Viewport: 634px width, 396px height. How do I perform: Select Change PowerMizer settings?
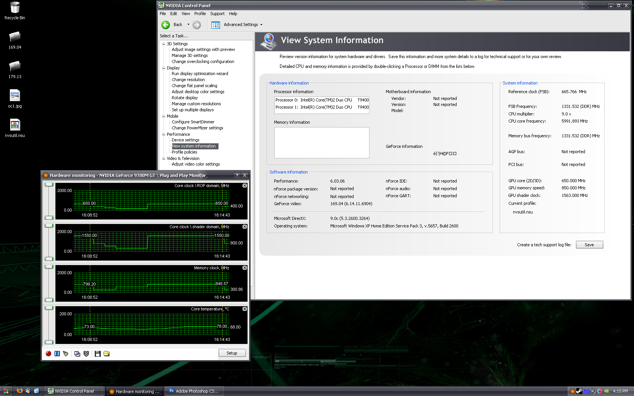point(197,128)
